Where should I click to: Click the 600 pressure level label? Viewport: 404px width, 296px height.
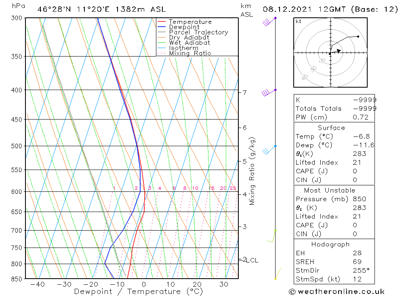tap(17, 192)
